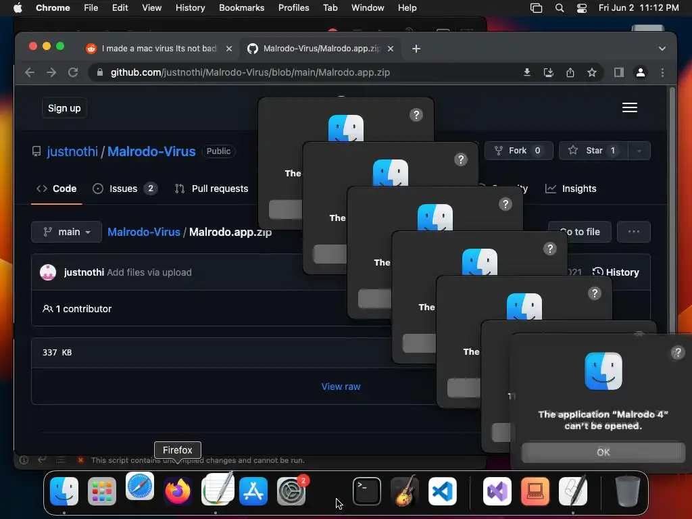Click the download icon in address bar

click(x=526, y=72)
